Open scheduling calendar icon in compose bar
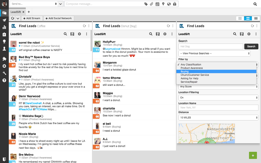 pos(157,4)
